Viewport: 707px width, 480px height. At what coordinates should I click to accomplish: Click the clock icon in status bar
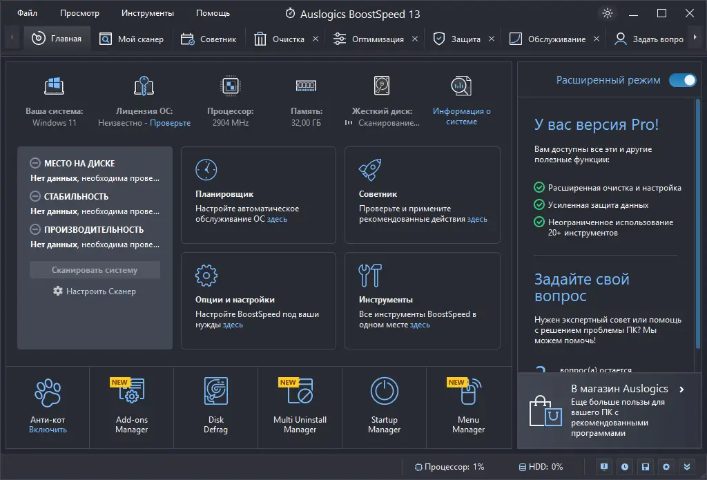pyautogui.click(x=624, y=467)
